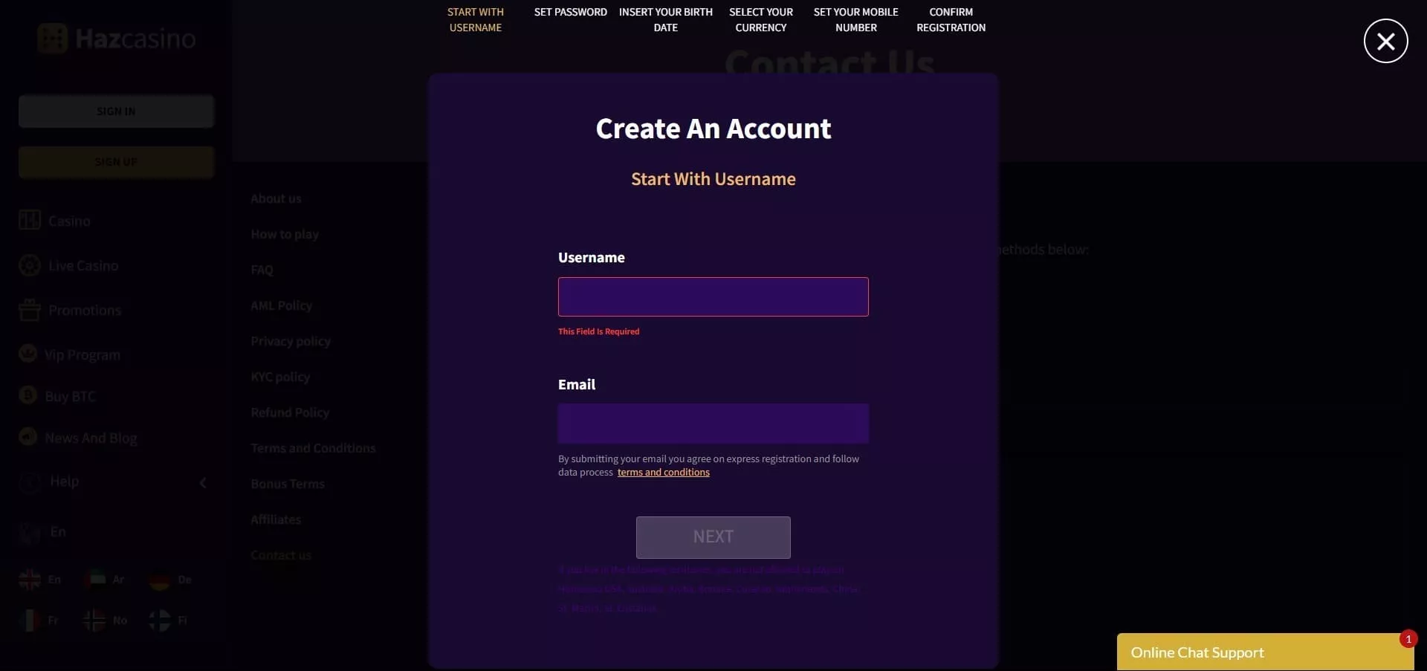Jump to Select Your Currency step
The image size is (1427, 671).
pyautogui.click(x=761, y=20)
